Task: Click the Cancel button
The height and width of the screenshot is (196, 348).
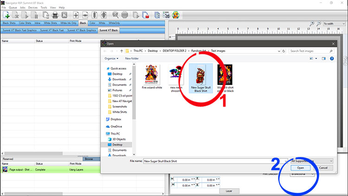Action: [323, 168]
